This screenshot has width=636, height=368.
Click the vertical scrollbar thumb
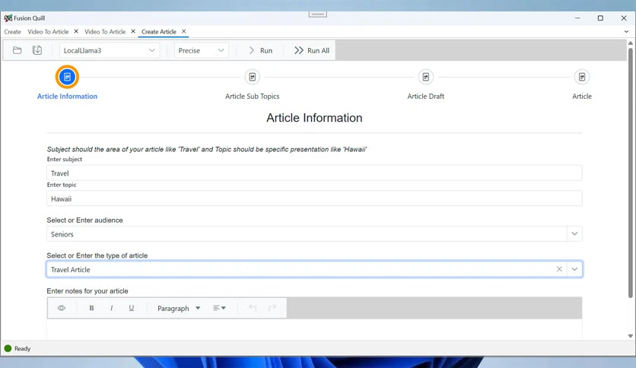pos(631,173)
